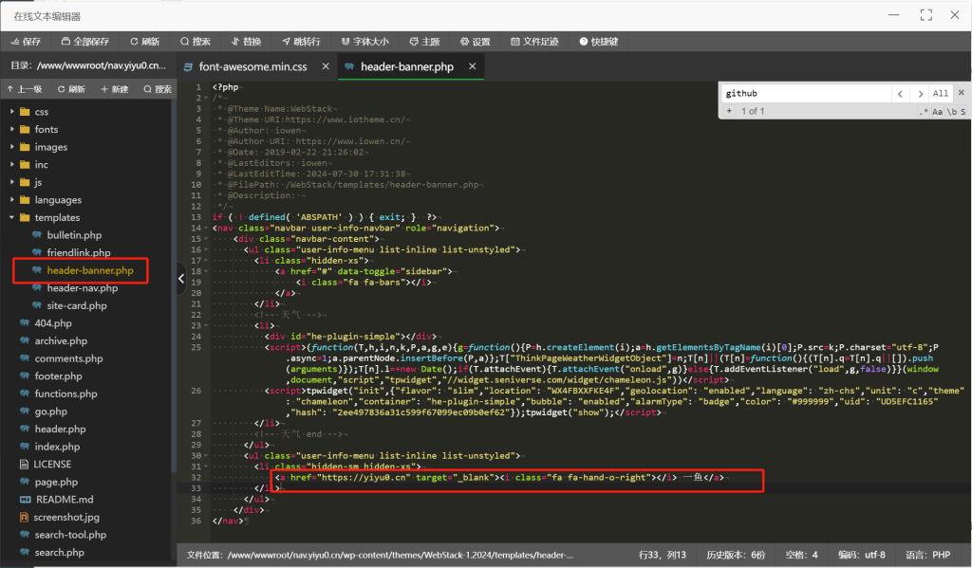Open page.php in the file tree
972x568 pixels.
[x=56, y=482]
